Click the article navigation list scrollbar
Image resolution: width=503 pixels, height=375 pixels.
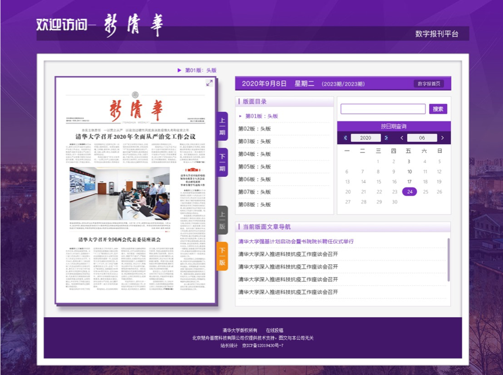448,260
